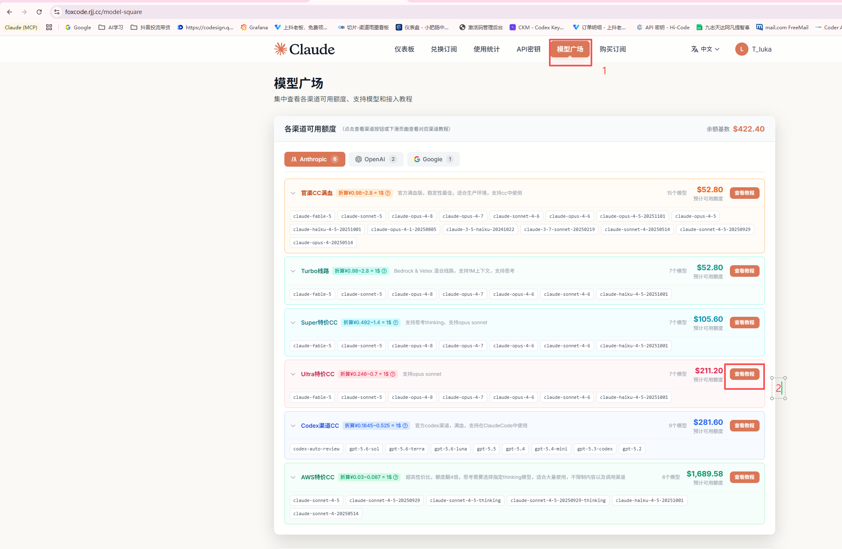The width and height of the screenshot is (842, 549).
Task: View site information beside the address bar
Action: coord(57,12)
